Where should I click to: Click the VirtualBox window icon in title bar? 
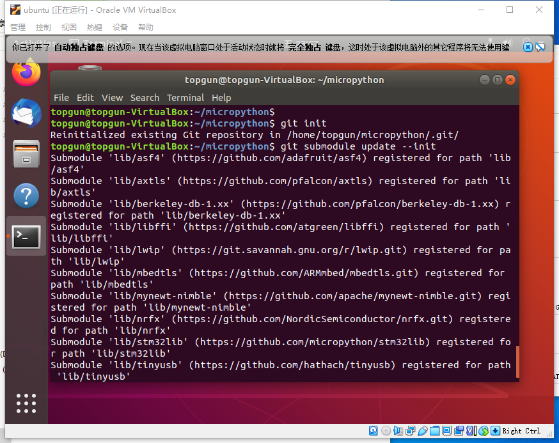click(15, 10)
